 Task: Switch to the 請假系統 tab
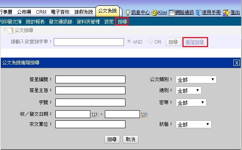click(x=83, y=12)
